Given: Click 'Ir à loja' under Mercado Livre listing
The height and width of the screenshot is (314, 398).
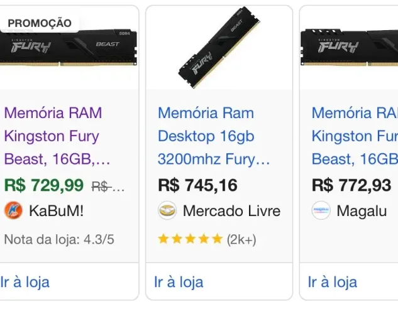Looking at the screenshot, I should [179, 282].
